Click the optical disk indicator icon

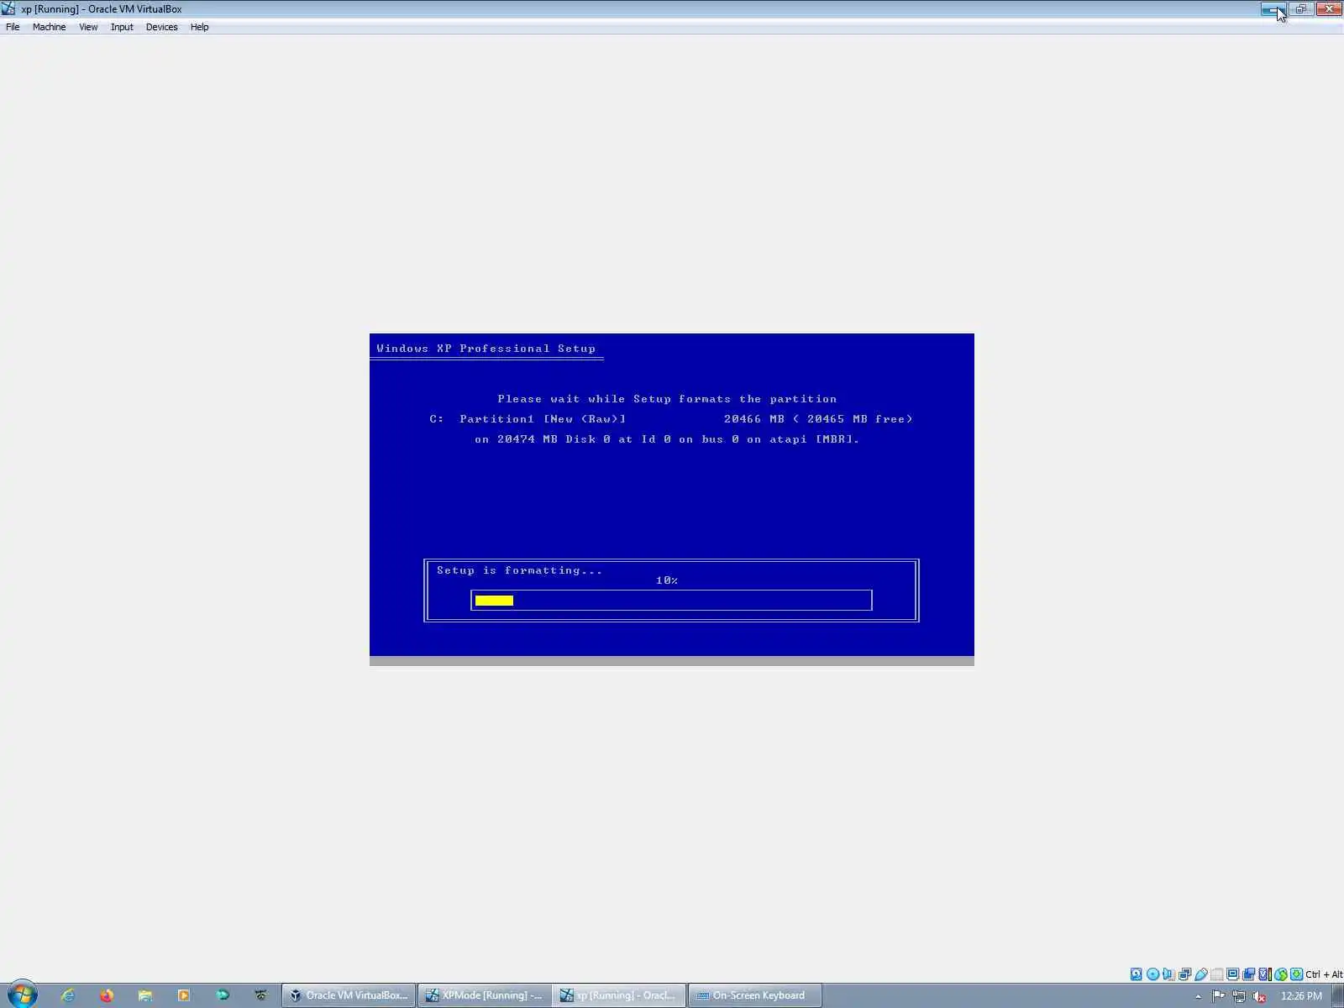coord(1152,974)
